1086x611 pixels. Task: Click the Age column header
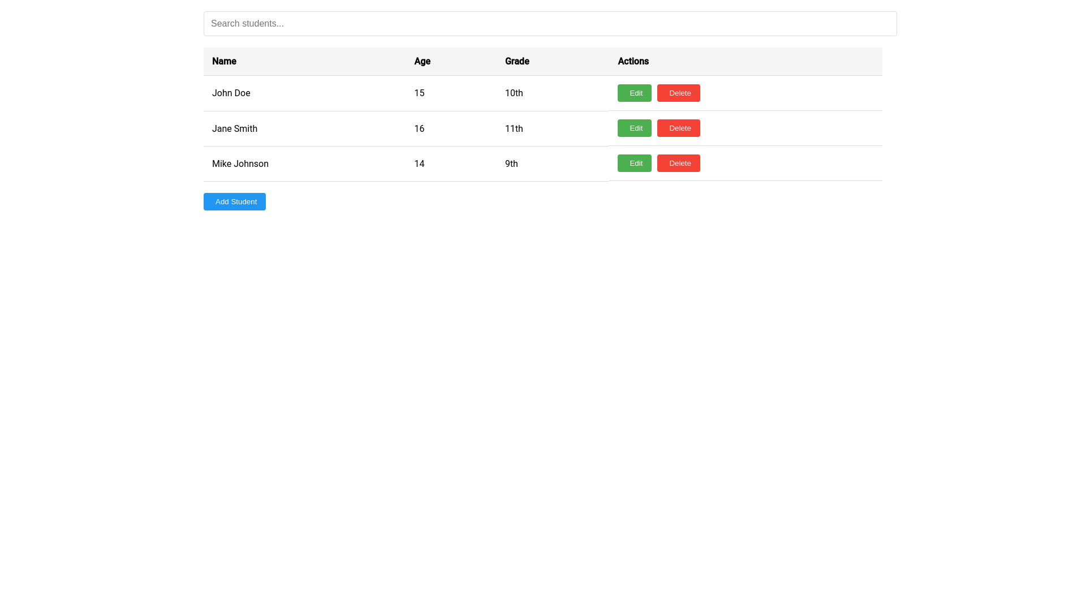click(x=422, y=61)
